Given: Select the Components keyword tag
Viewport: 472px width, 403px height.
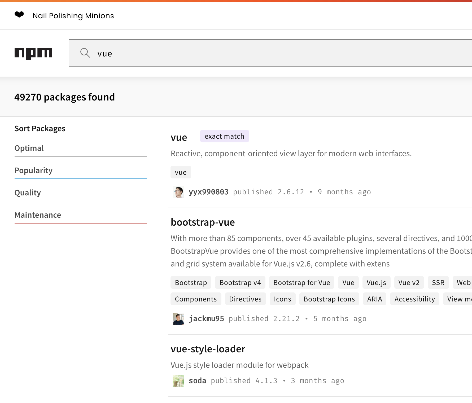Looking at the screenshot, I should tap(196, 299).
